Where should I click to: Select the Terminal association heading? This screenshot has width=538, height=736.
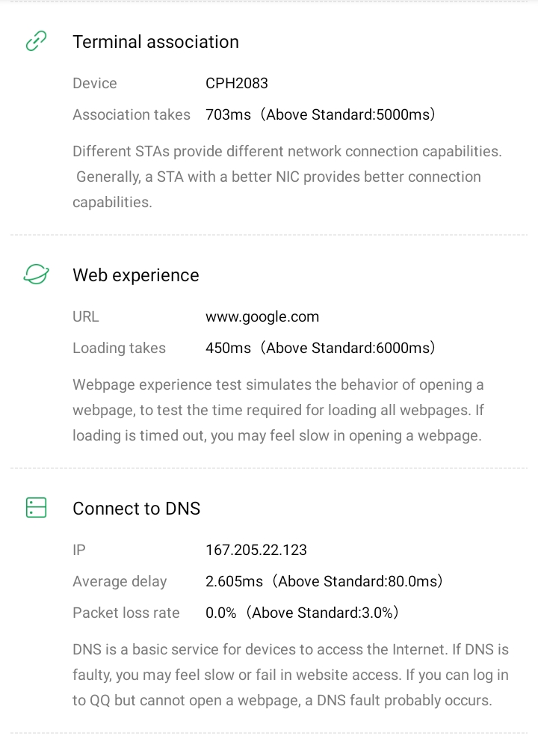point(155,42)
